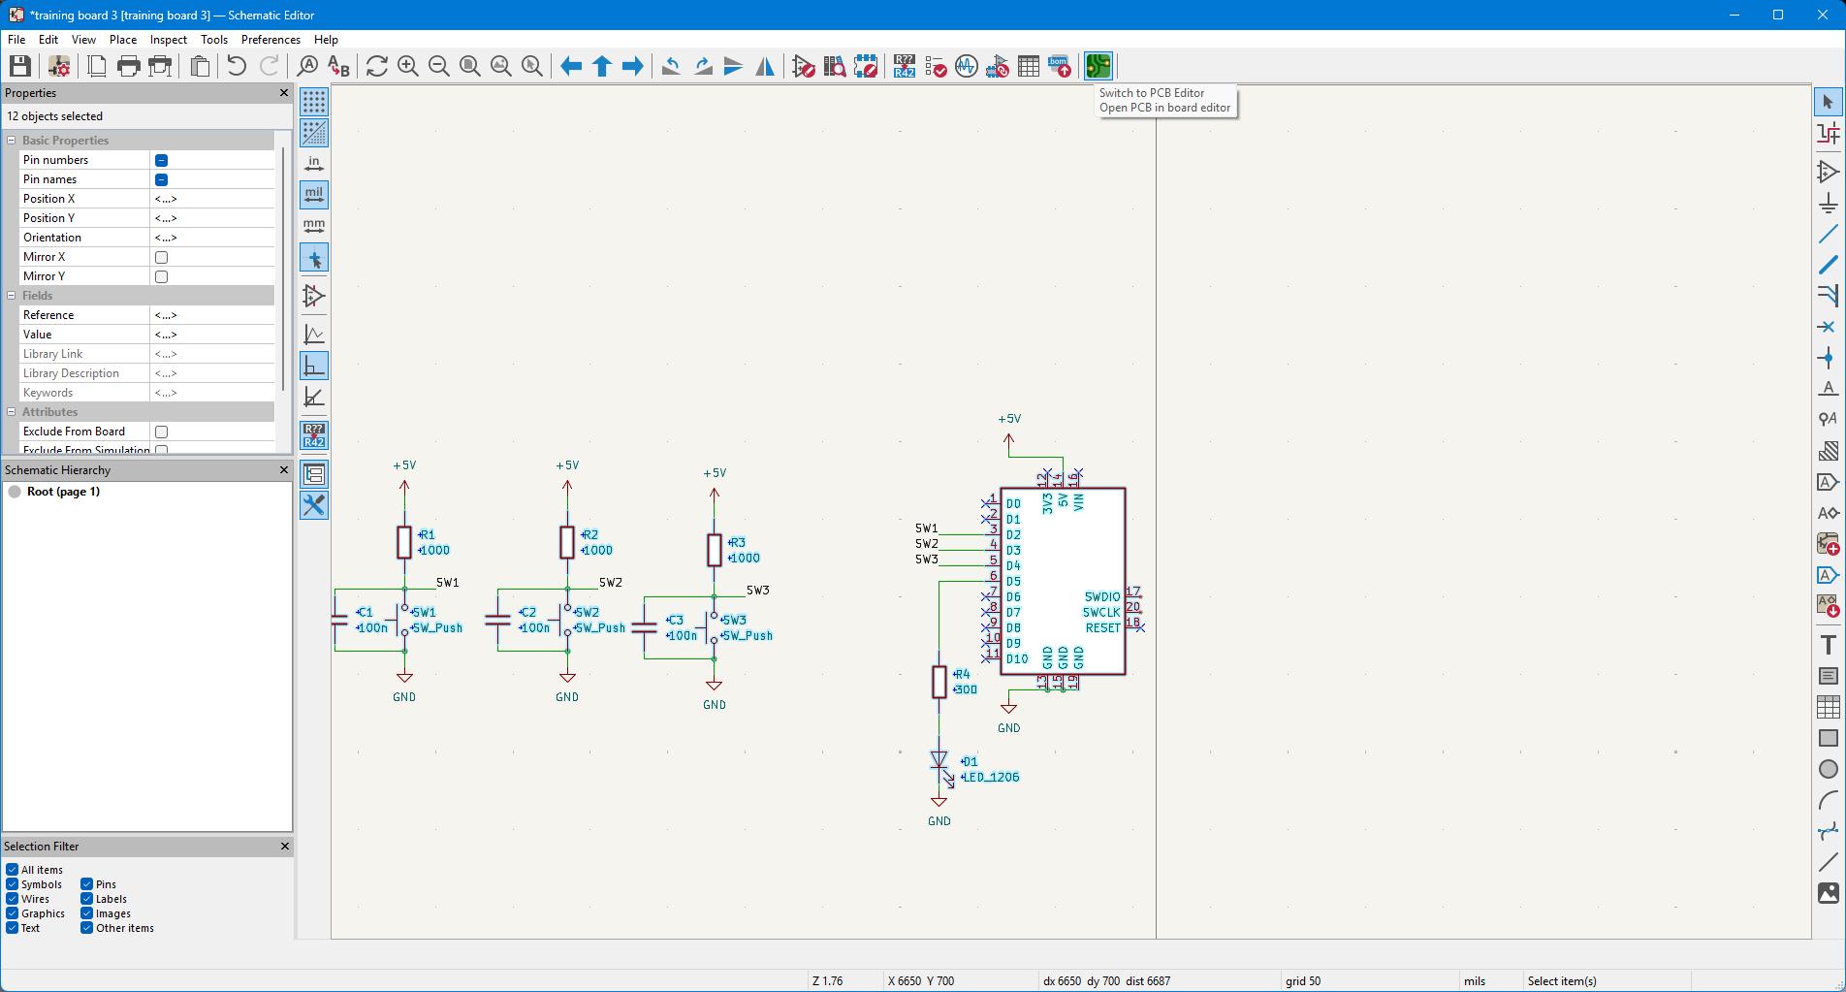Image resolution: width=1846 pixels, height=992 pixels.
Task: Rotate selection counterclockwise
Action: click(x=671, y=66)
